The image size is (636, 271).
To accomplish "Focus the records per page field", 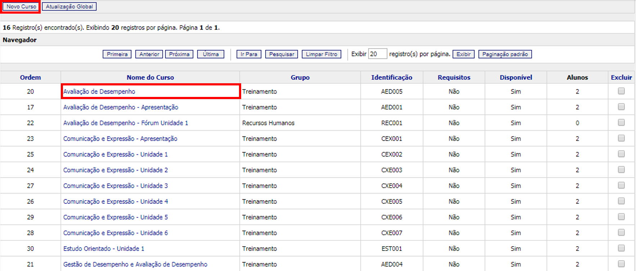I will click(x=377, y=54).
